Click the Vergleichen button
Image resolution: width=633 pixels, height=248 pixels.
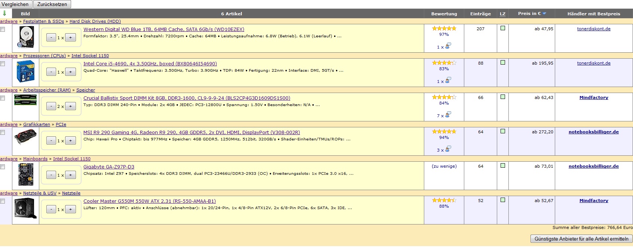(15, 4)
